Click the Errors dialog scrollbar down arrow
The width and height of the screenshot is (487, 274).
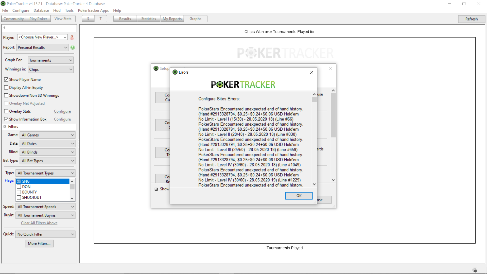pos(315,184)
